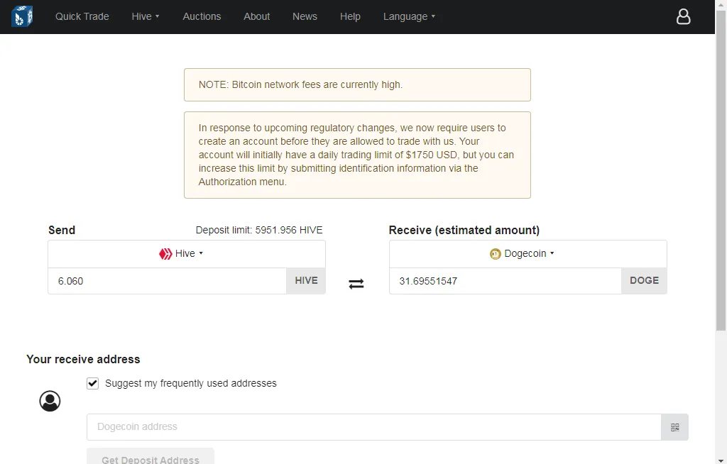Click the send amount field showing 6.060
This screenshot has height=464, width=727.
167,281
